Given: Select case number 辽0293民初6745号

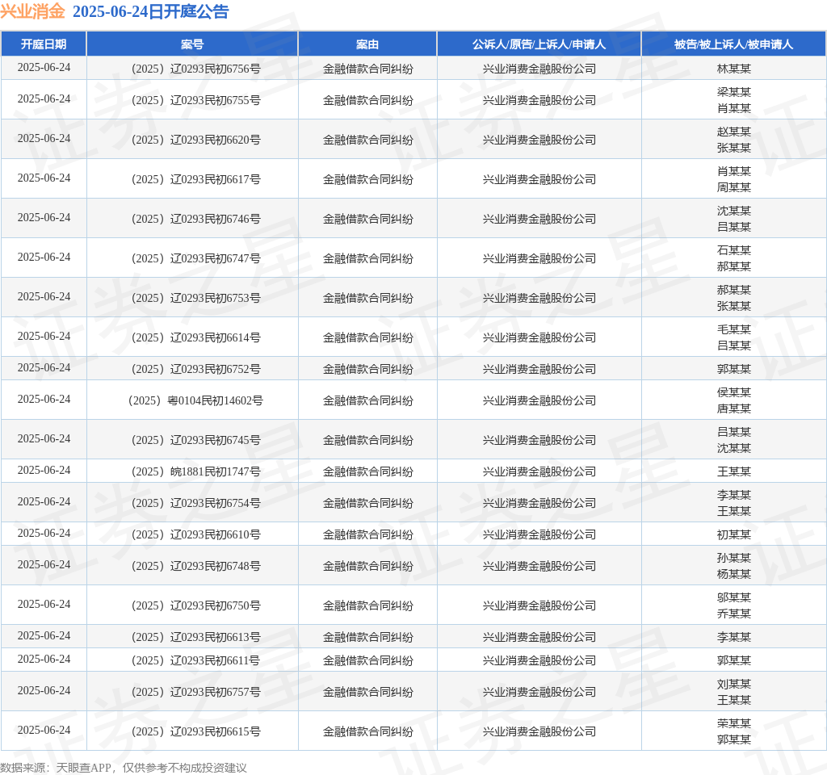Looking at the screenshot, I should (x=195, y=440).
